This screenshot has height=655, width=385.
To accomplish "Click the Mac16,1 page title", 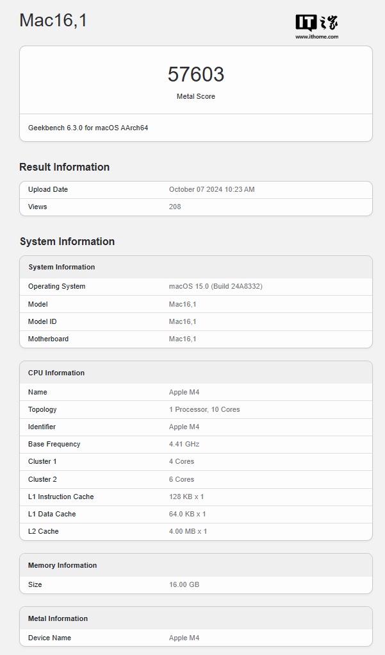I will point(53,21).
